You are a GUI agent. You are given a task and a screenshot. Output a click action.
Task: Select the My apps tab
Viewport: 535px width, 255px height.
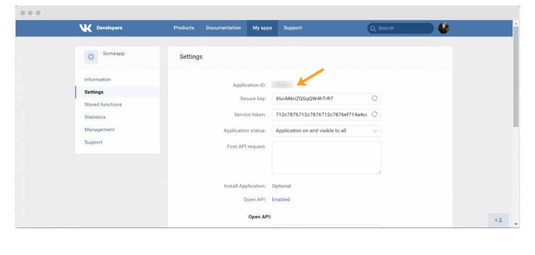click(262, 28)
